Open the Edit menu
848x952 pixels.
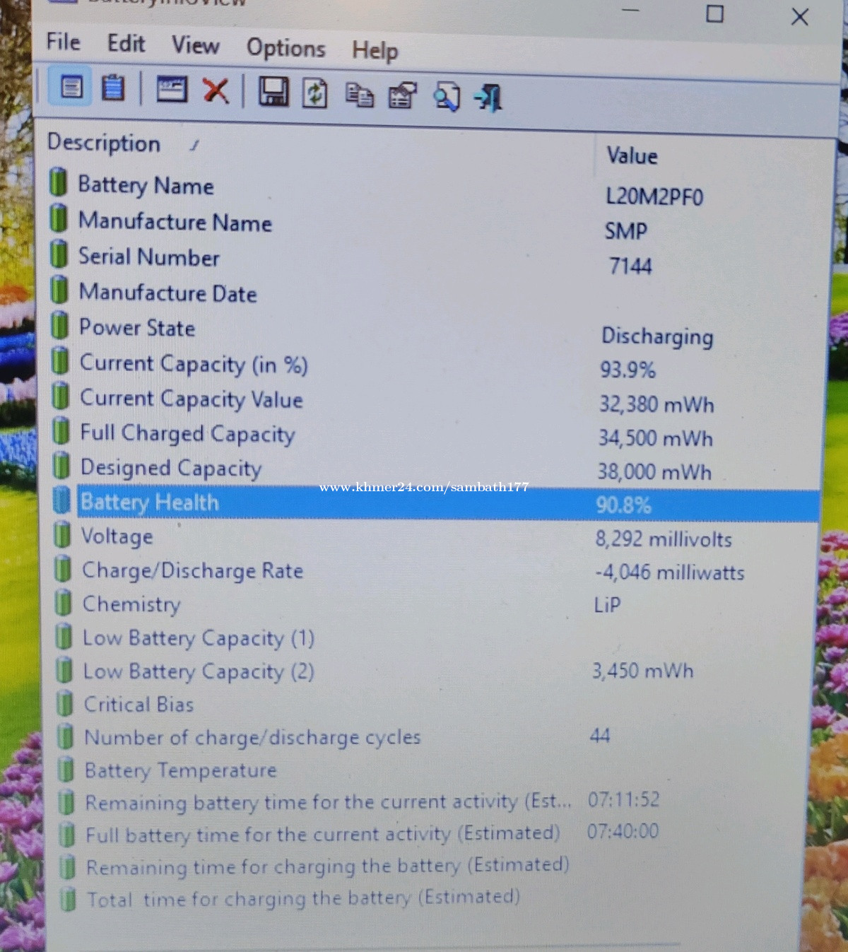(x=126, y=44)
